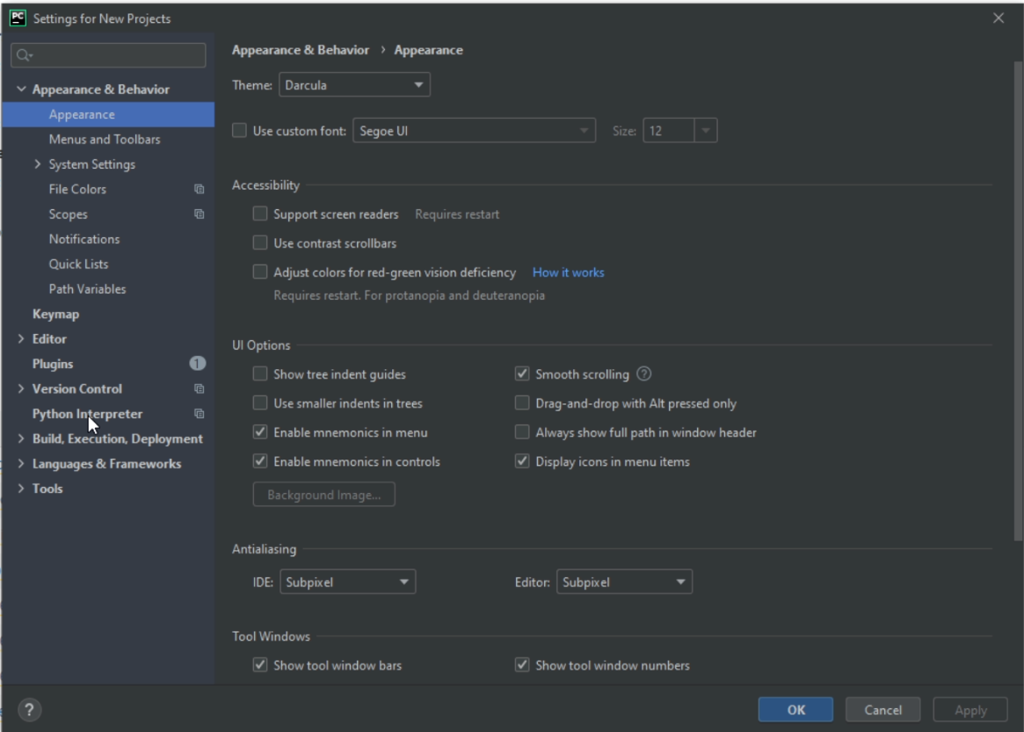The width and height of the screenshot is (1024, 732).
Task: Toggle Support screen readers checkbox
Action: 260,214
